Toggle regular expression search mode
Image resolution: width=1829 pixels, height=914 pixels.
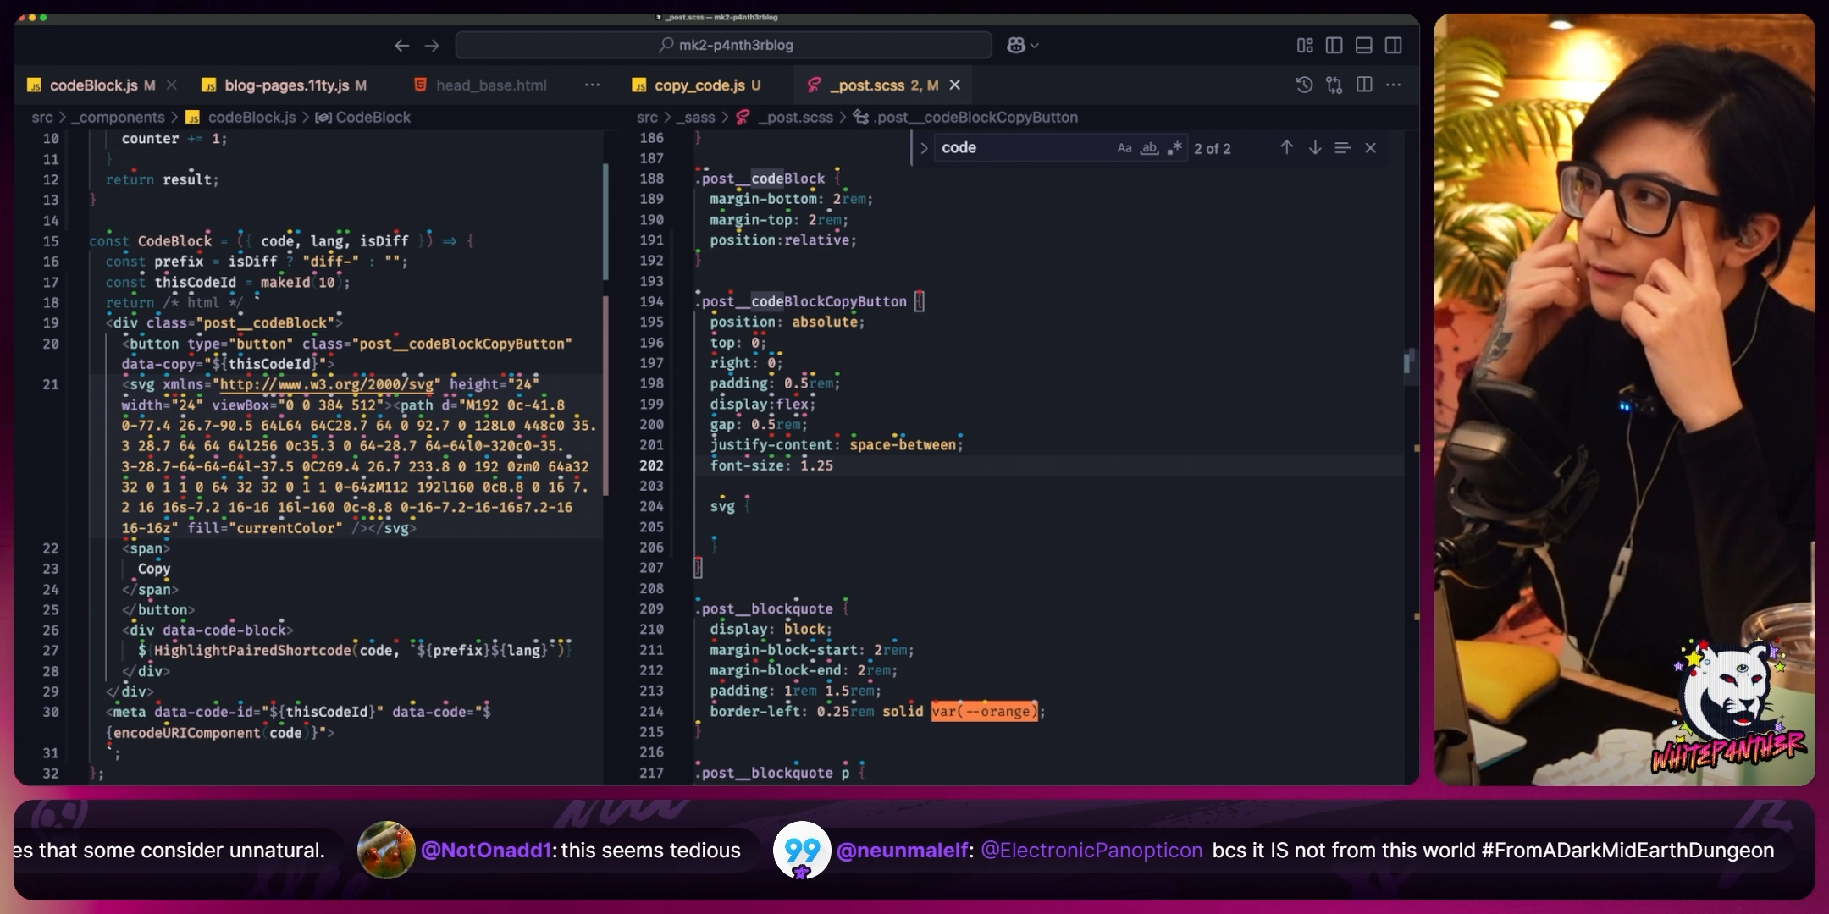click(1175, 148)
